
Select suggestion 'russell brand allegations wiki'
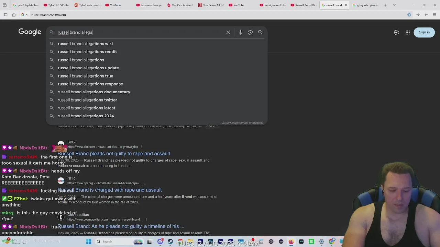click(156, 44)
